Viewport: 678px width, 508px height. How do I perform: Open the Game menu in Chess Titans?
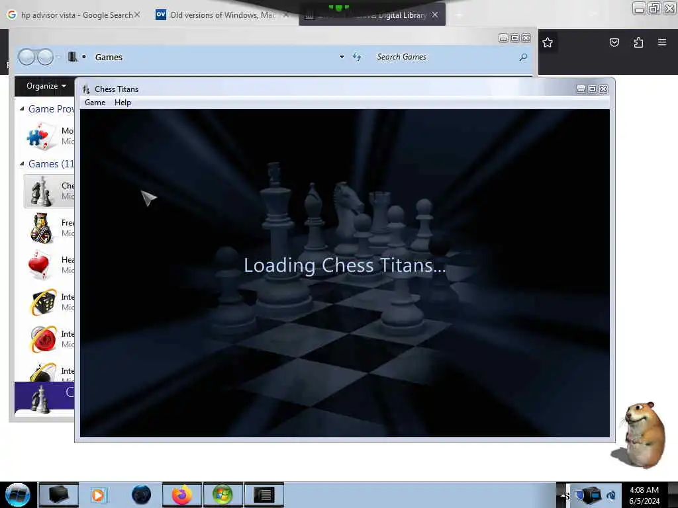[x=95, y=103]
